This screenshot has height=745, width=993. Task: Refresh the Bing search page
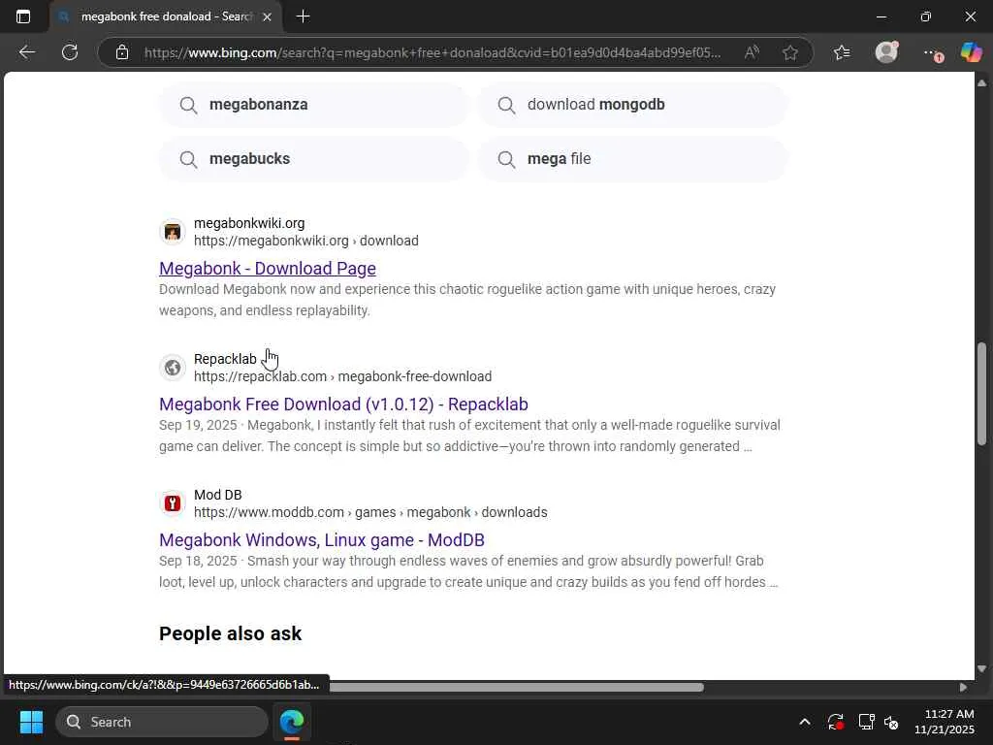click(70, 52)
